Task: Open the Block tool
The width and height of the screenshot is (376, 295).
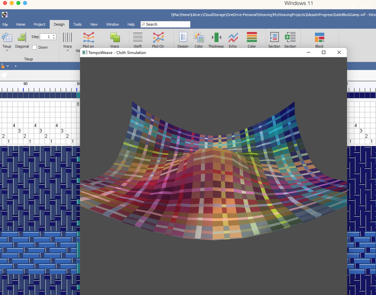Action: pos(319,38)
